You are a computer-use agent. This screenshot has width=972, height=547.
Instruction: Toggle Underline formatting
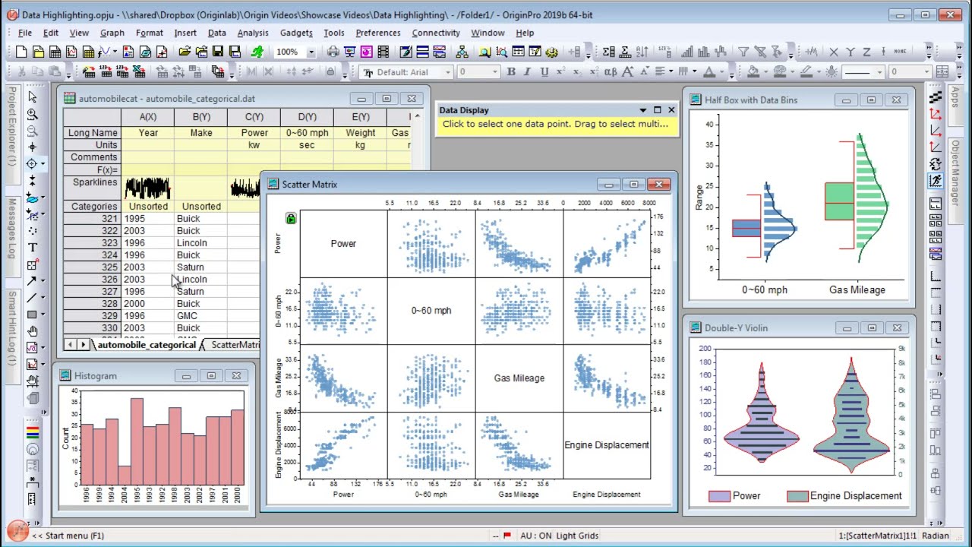tap(544, 72)
